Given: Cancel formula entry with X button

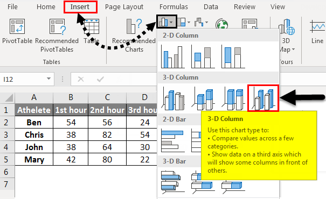Looking at the screenshot, I should coord(81,79).
